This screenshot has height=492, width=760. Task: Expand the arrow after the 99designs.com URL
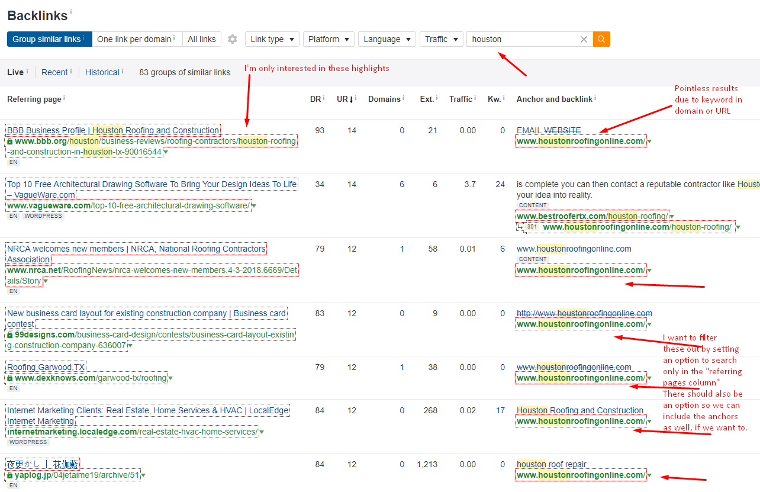click(130, 346)
